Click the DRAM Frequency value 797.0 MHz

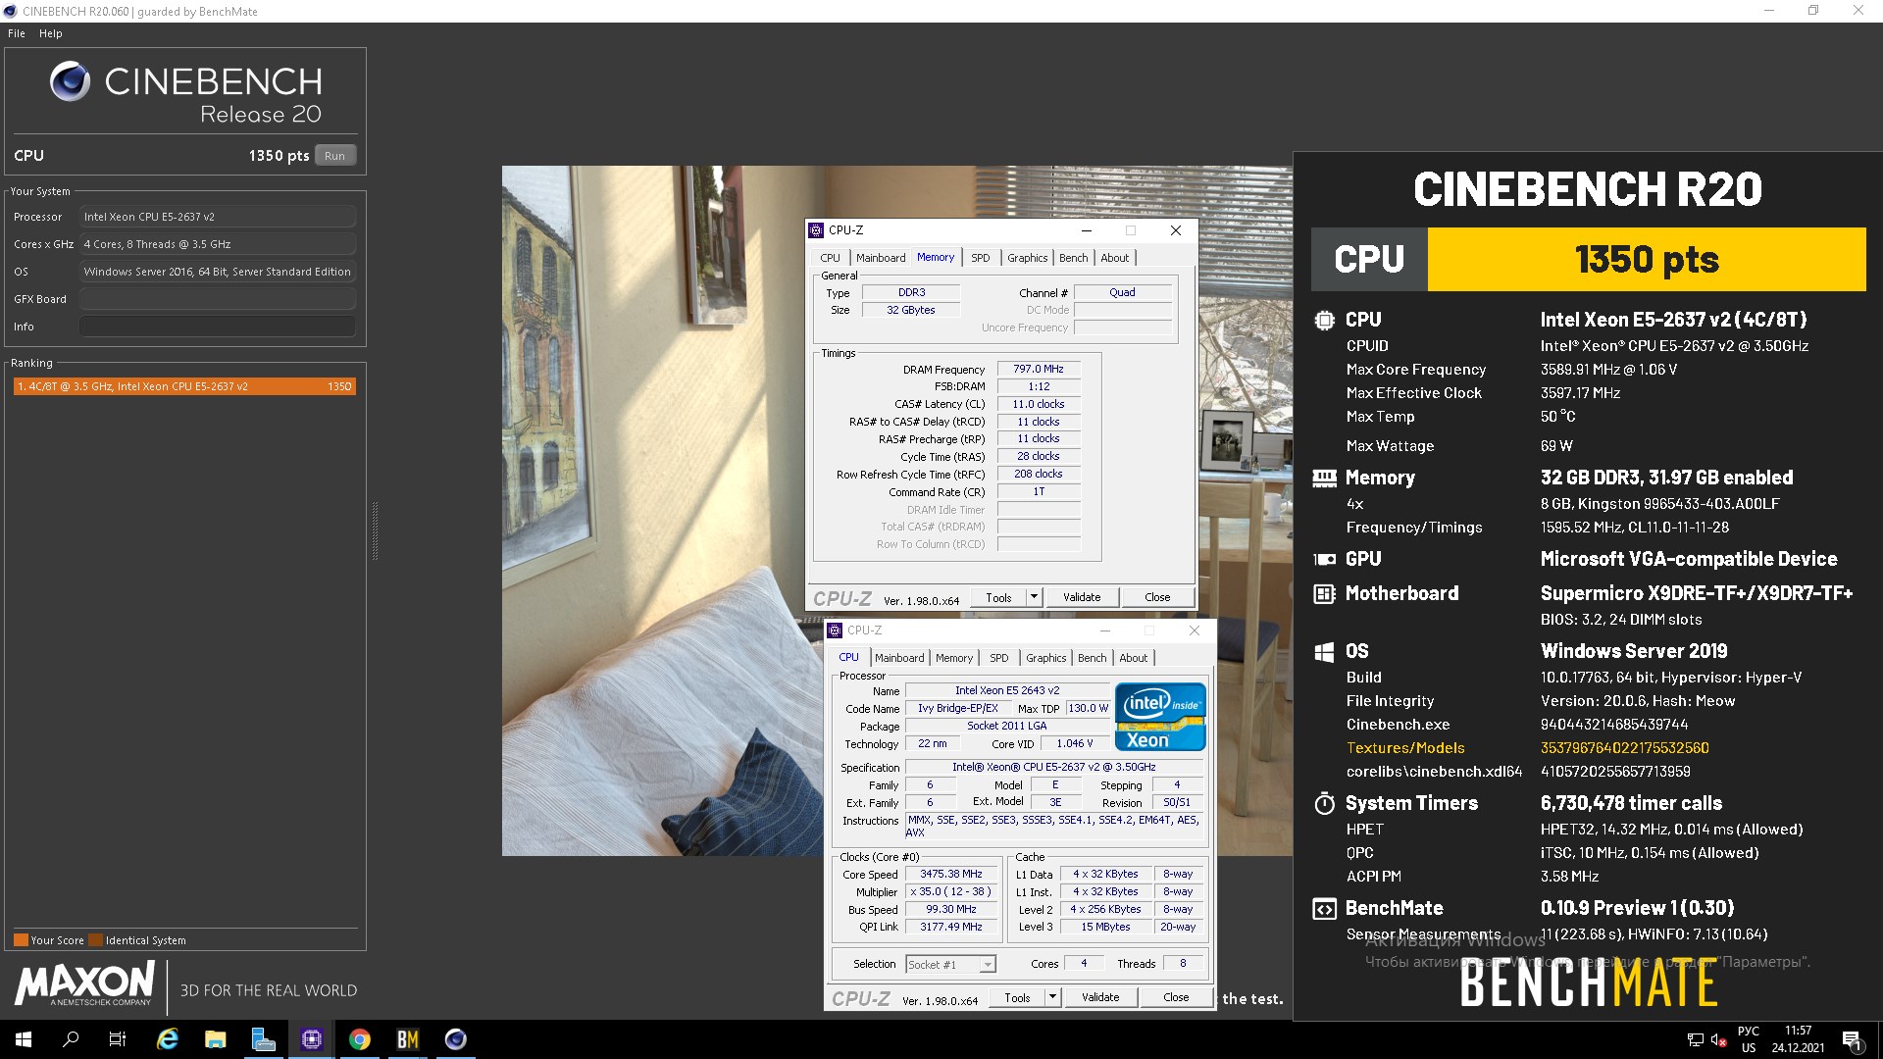[1039, 369]
